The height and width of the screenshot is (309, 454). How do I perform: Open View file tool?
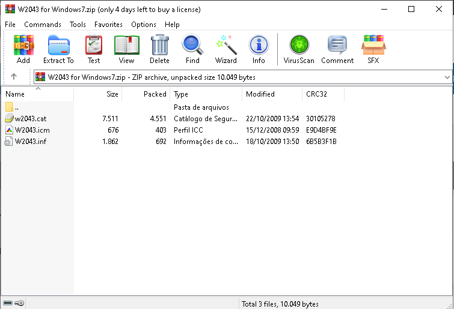[x=126, y=46]
